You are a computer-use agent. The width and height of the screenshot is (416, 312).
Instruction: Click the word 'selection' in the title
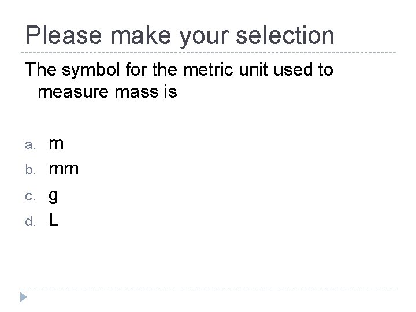tap(284, 35)
